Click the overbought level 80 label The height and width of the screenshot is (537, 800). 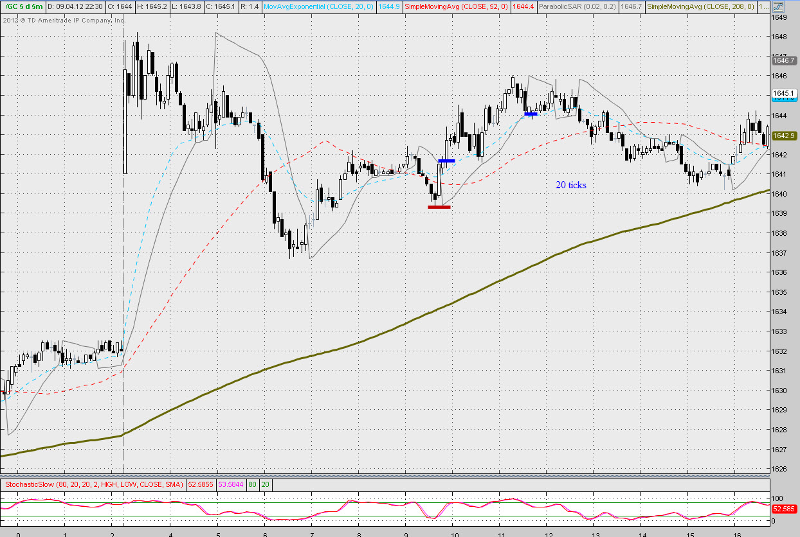tap(253, 484)
